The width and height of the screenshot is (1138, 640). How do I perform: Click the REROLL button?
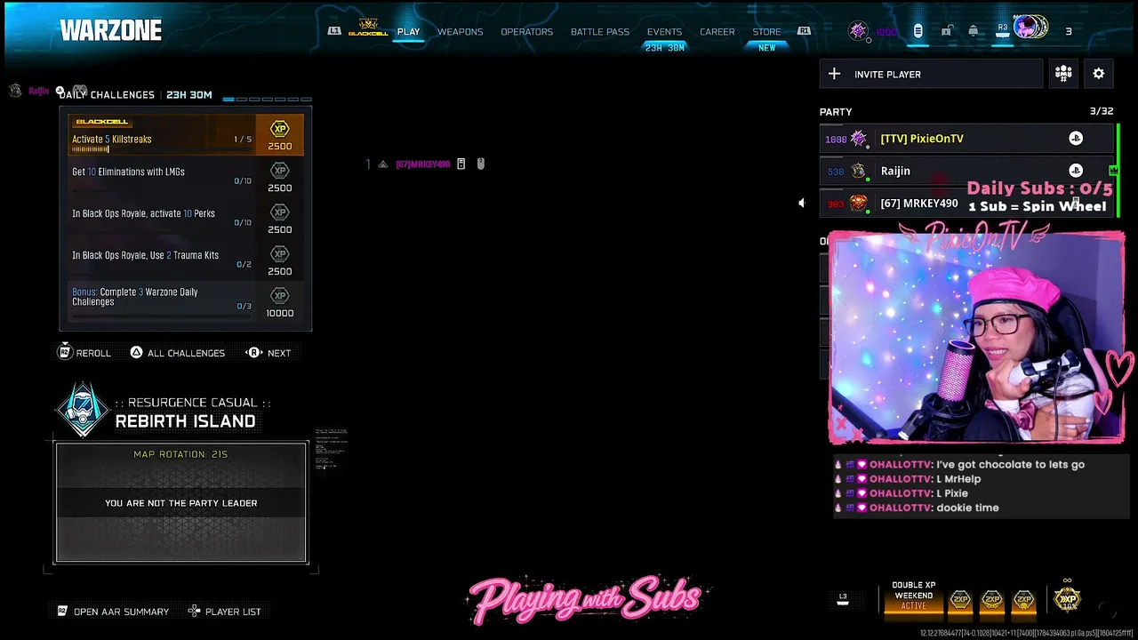point(84,353)
